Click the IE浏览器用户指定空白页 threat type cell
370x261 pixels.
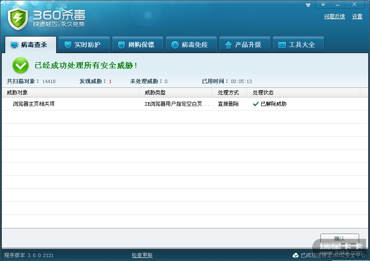pyautogui.click(x=177, y=104)
